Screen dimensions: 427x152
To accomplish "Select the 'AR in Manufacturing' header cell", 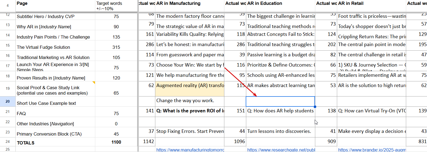I will (x=189, y=4).
